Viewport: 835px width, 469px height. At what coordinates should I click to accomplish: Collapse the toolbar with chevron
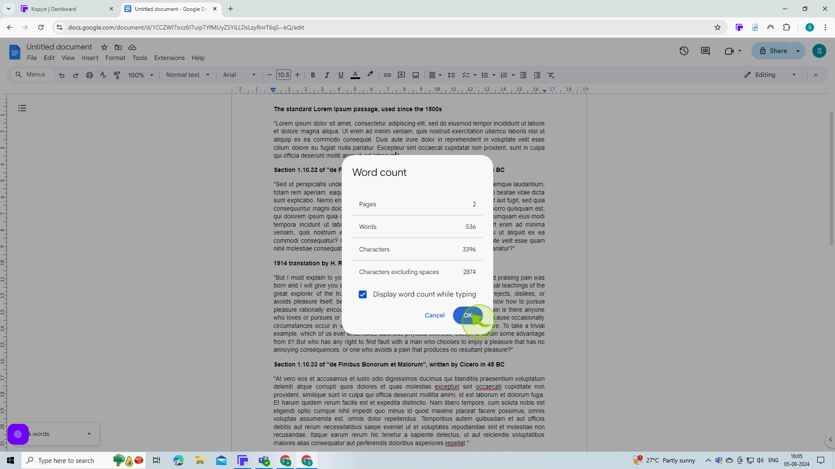point(816,75)
